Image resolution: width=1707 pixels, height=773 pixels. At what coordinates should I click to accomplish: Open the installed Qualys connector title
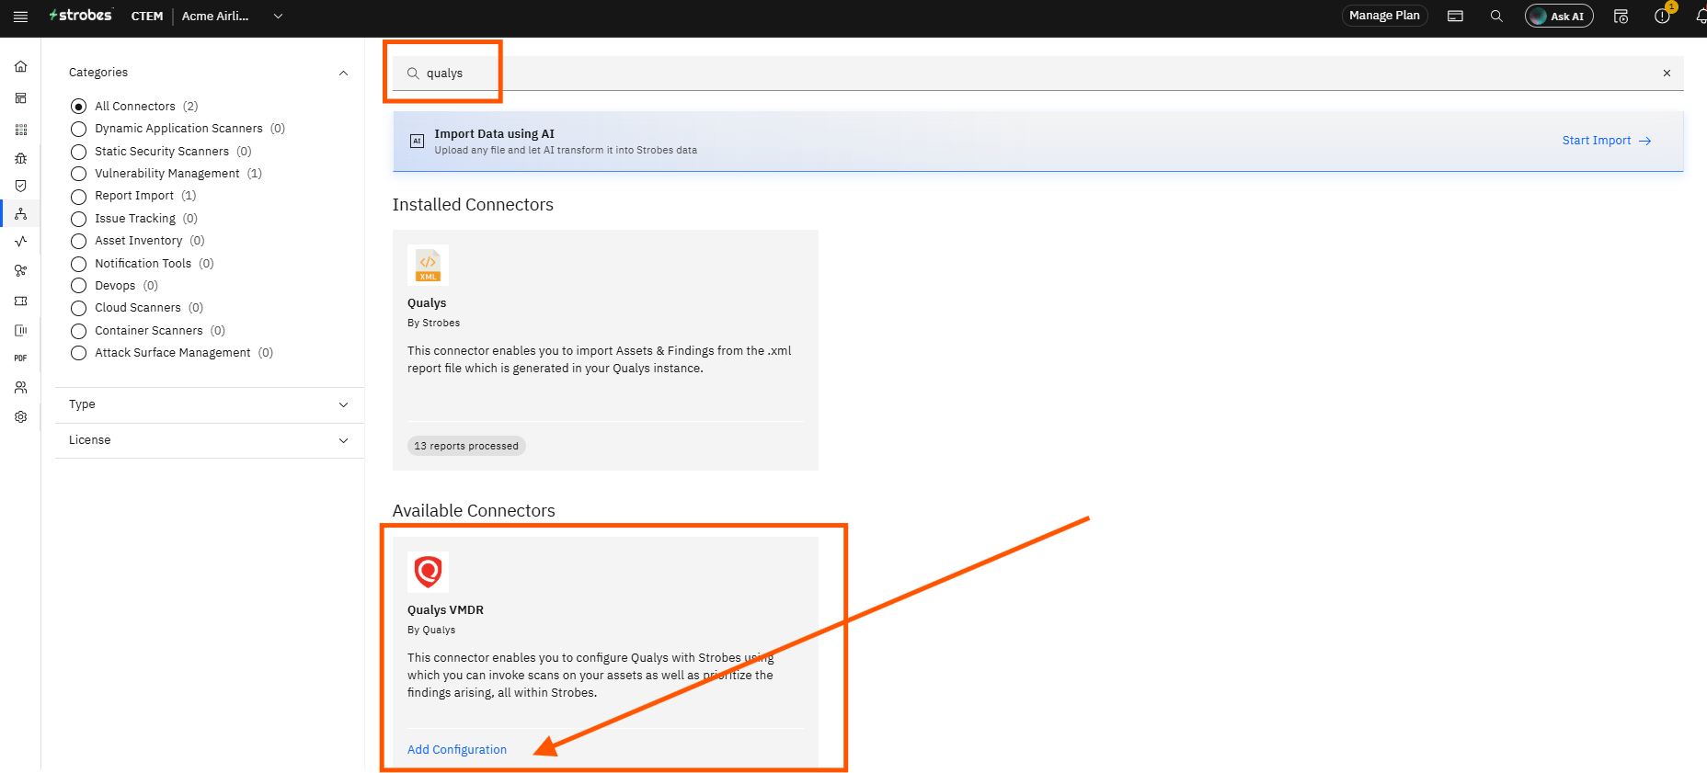(x=427, y=303)
